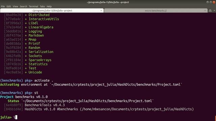Close the micro benchmarks.jl tab
This screenshot has width=216, height=121.
click(205, 10)
